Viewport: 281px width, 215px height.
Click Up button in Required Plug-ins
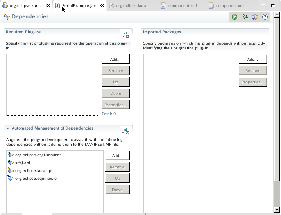(115, 82)
